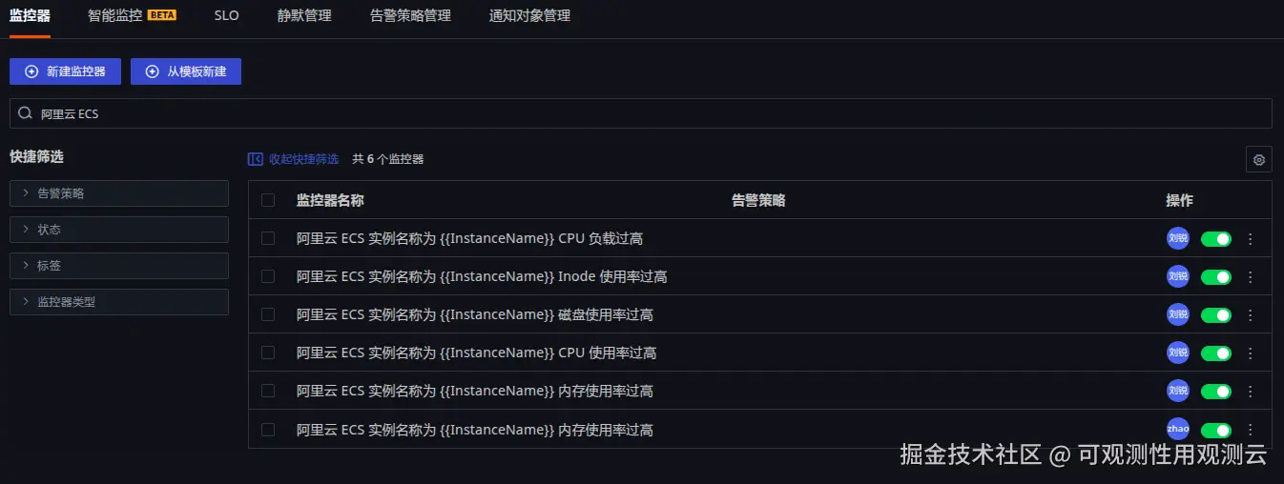Click the 从模板新建 button
1284x484 pixels.
tap(186, 71)
